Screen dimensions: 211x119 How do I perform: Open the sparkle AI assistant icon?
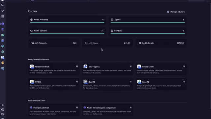pos(3,11)
